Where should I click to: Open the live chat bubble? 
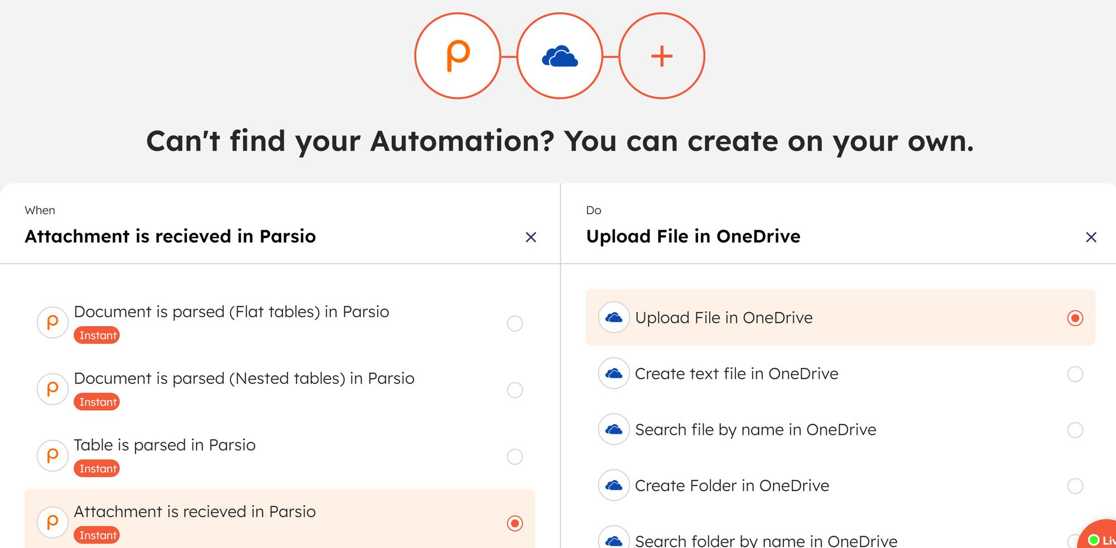click(1100, 537)
